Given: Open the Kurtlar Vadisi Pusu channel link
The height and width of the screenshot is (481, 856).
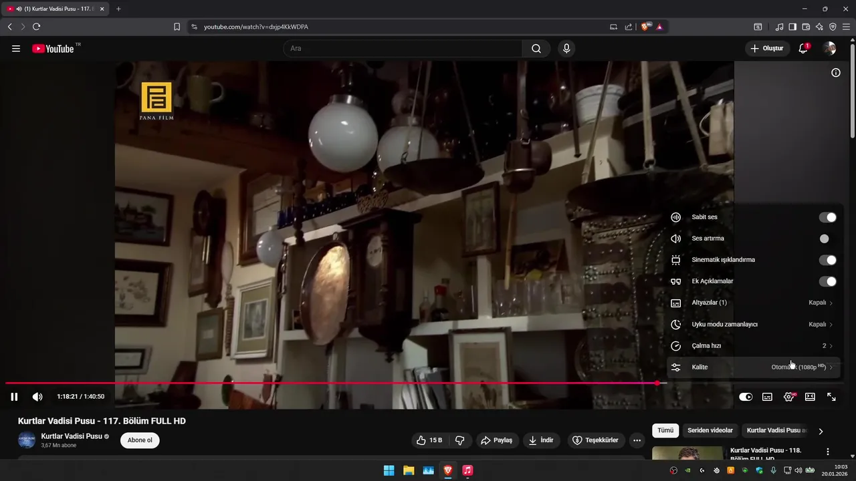Looking at the screenshot, I should 72,436.
